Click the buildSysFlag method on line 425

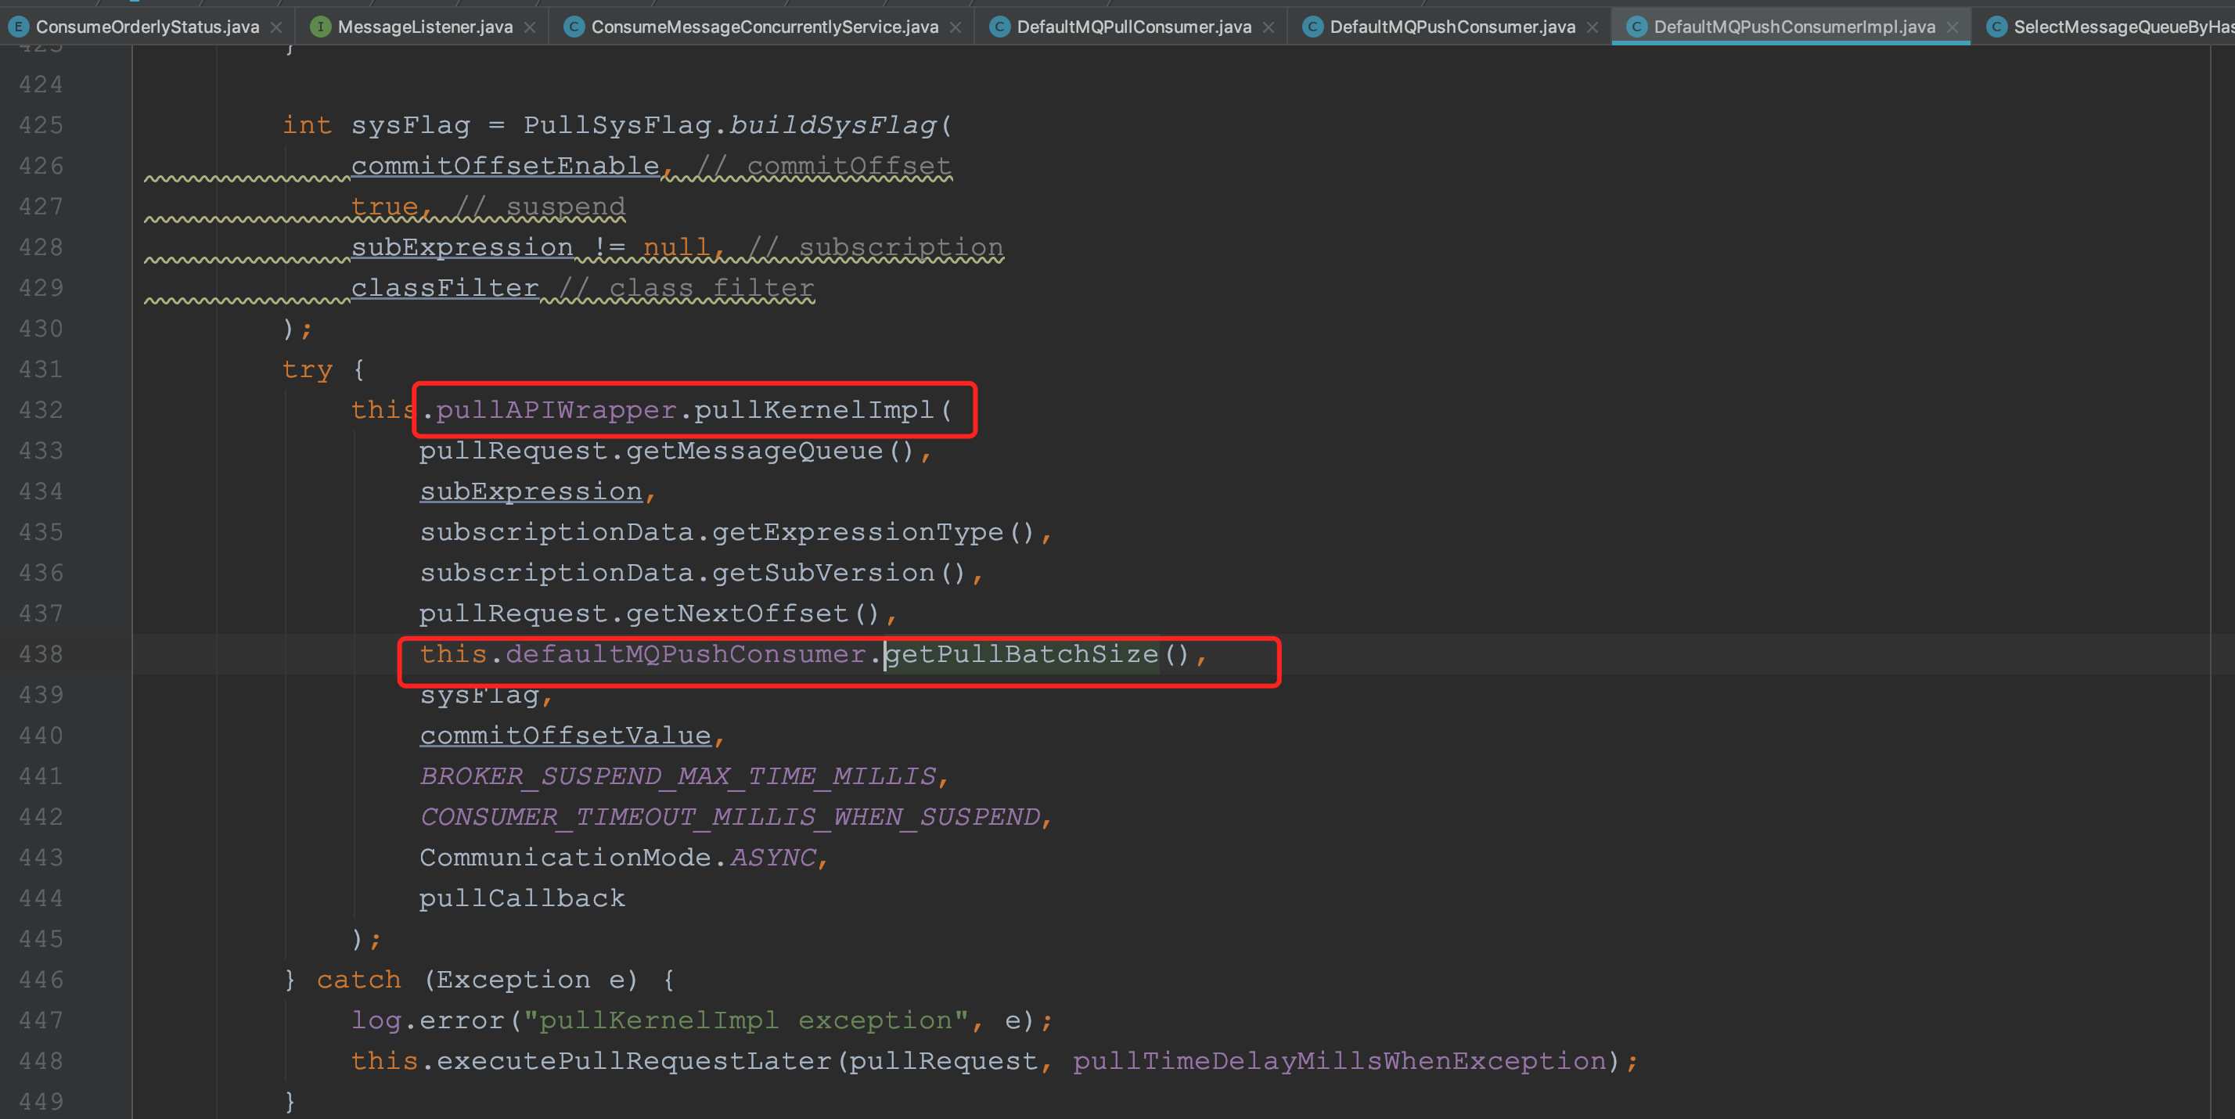pyautogui.click(x=833, y=125)
